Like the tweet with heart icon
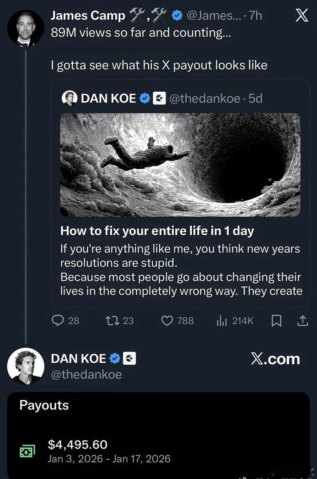Viewport: 317px width, 479px height. 167,320
